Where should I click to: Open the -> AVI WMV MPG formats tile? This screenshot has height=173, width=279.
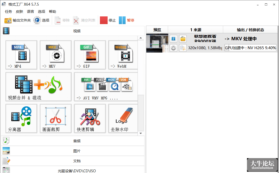coord(106,87)
